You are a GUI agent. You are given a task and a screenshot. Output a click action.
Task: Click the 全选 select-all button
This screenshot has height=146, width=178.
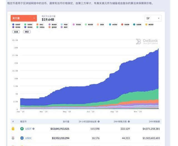[16, 32]
